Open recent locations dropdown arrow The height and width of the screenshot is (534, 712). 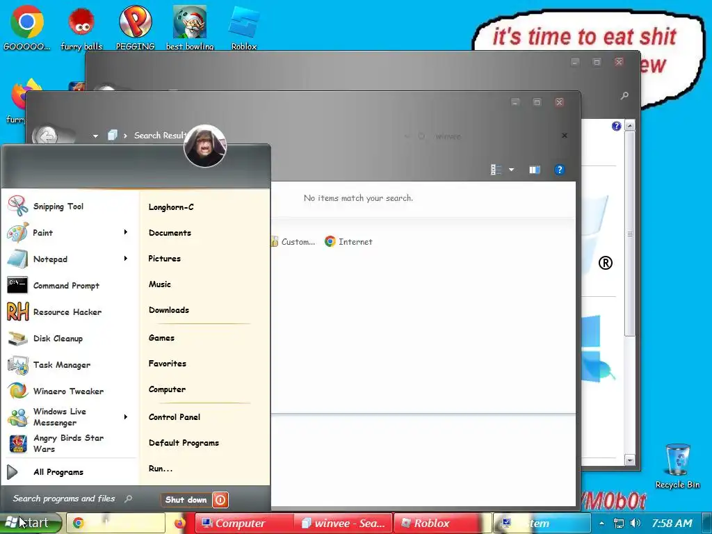[95, 136]
